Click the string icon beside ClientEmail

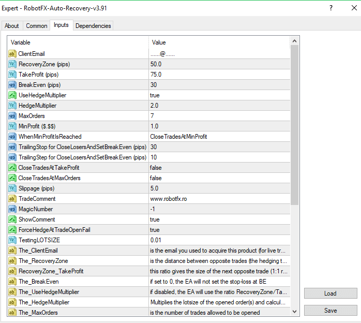(x=12, y=54)
